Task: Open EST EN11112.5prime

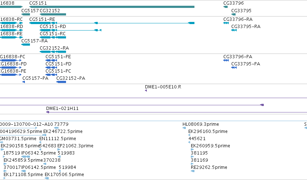Action: click(x=58, y=139)
